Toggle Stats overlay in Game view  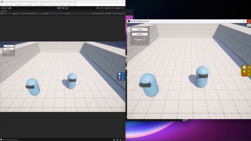(x=114, y=14)
